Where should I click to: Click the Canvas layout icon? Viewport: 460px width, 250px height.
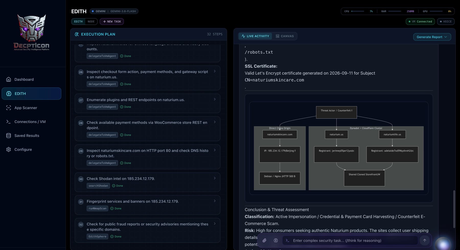(277, 36)
